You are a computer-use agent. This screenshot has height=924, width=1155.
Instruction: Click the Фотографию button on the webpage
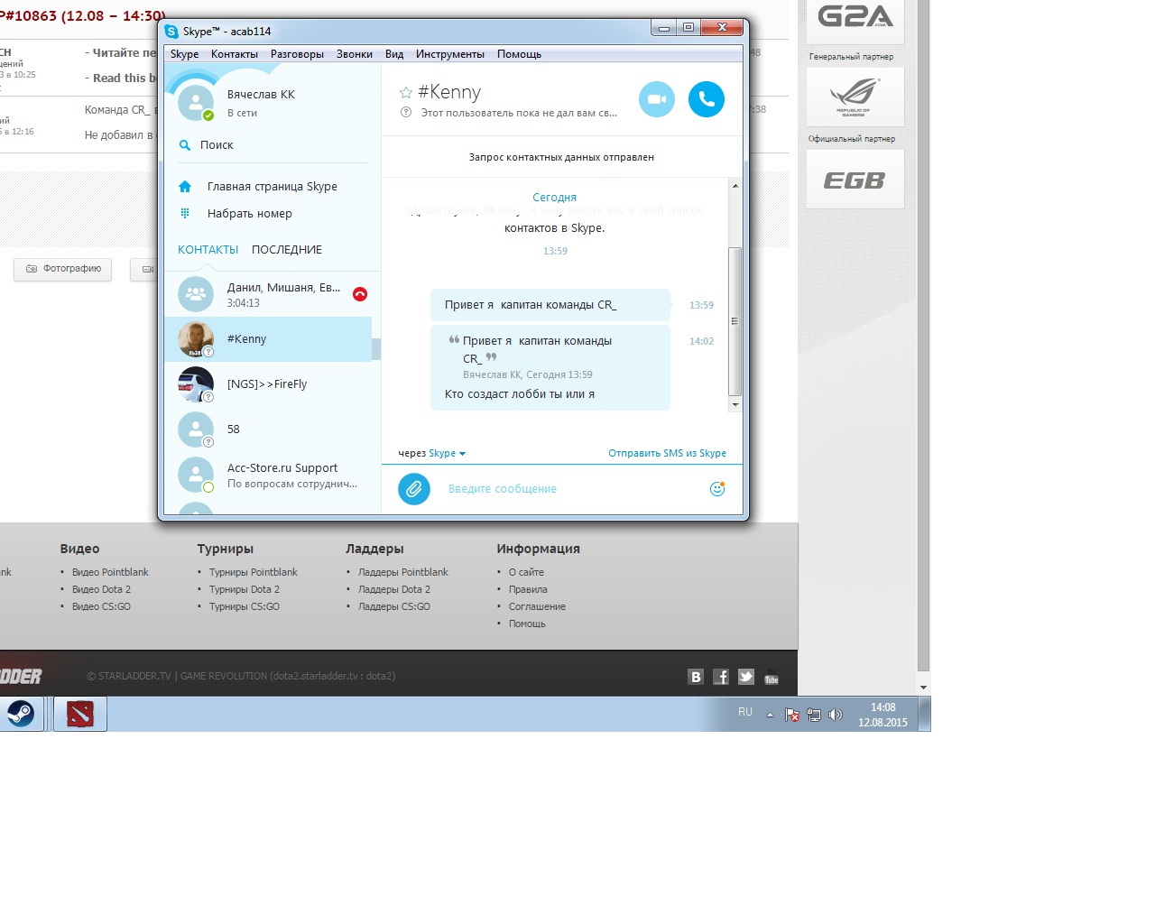[63, 269]
